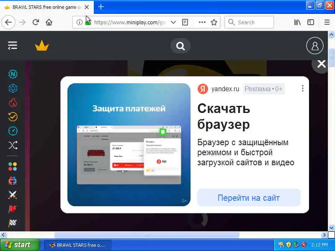Screen dimensions: 335x251
Task: Click the browser forward arrow
Action: [22, 22]
